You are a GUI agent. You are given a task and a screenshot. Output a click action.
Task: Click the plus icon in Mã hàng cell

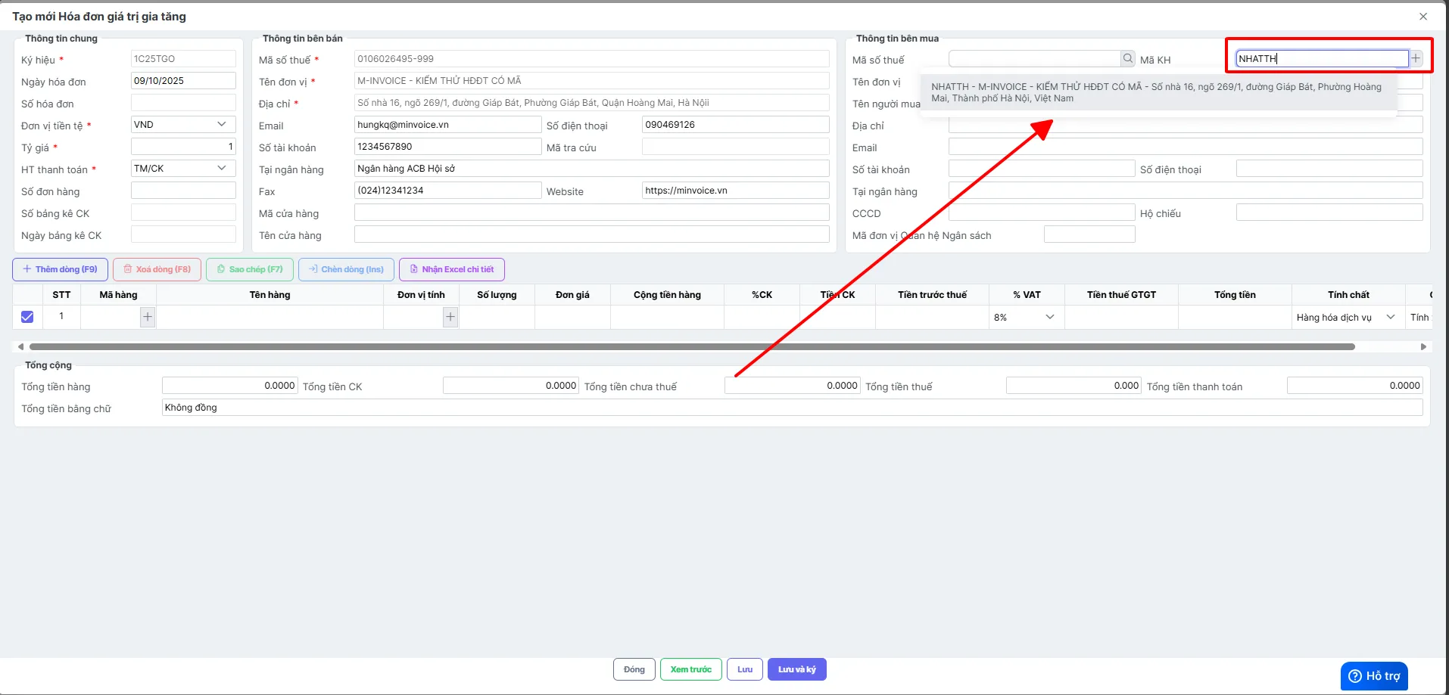[148, 317]
